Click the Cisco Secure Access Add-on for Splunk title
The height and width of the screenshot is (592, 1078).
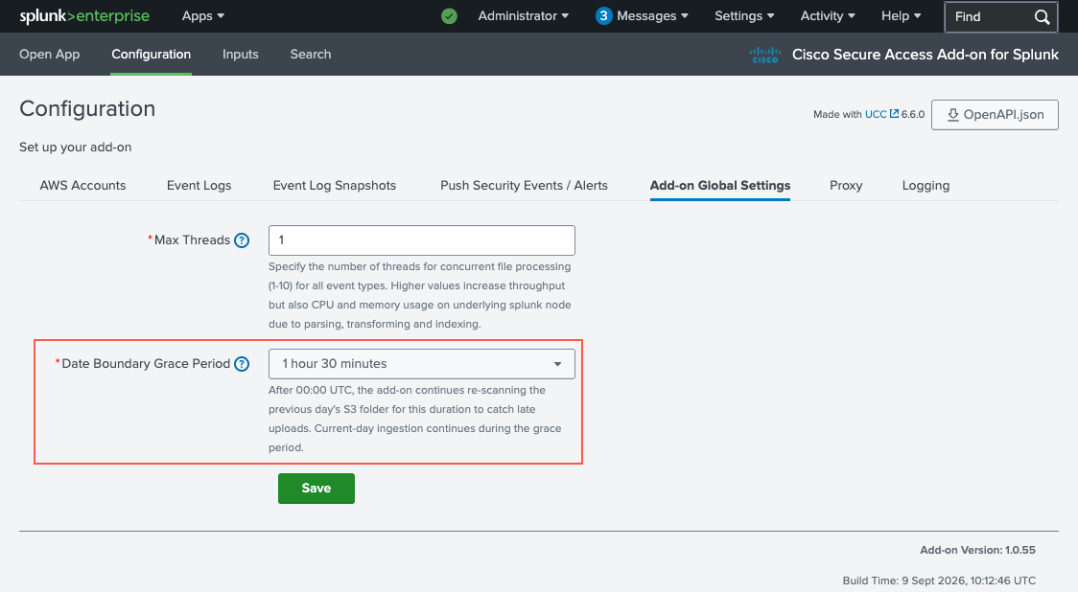pyautogui.click(x=925, y=55)
